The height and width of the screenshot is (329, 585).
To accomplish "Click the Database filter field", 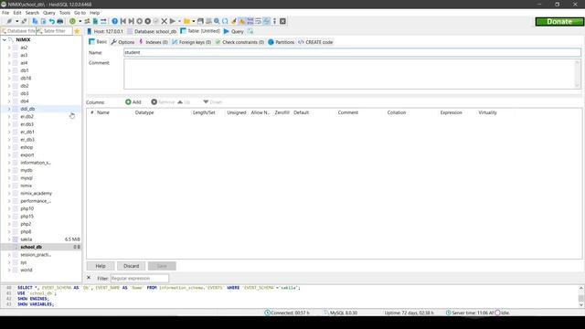I will [18, 31].
